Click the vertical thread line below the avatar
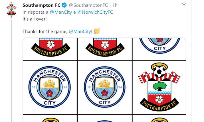Image resolution: width=204 pixels, height=122 pixels. tap(11, 71)
